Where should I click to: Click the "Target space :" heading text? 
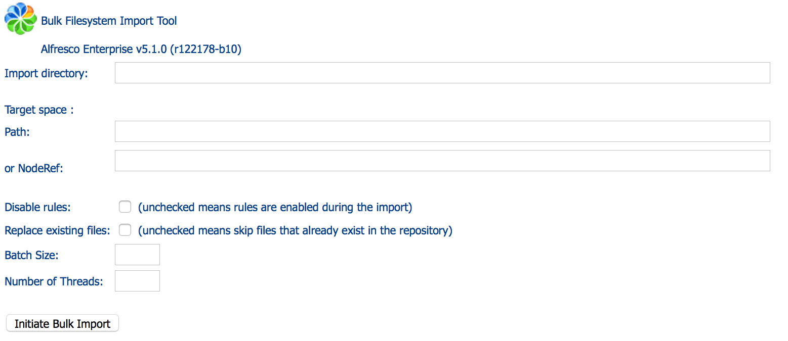coord(39,110)
